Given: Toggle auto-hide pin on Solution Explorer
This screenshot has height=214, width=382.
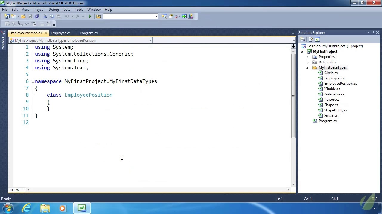Looking at the screenshot, I should point(373,32).
